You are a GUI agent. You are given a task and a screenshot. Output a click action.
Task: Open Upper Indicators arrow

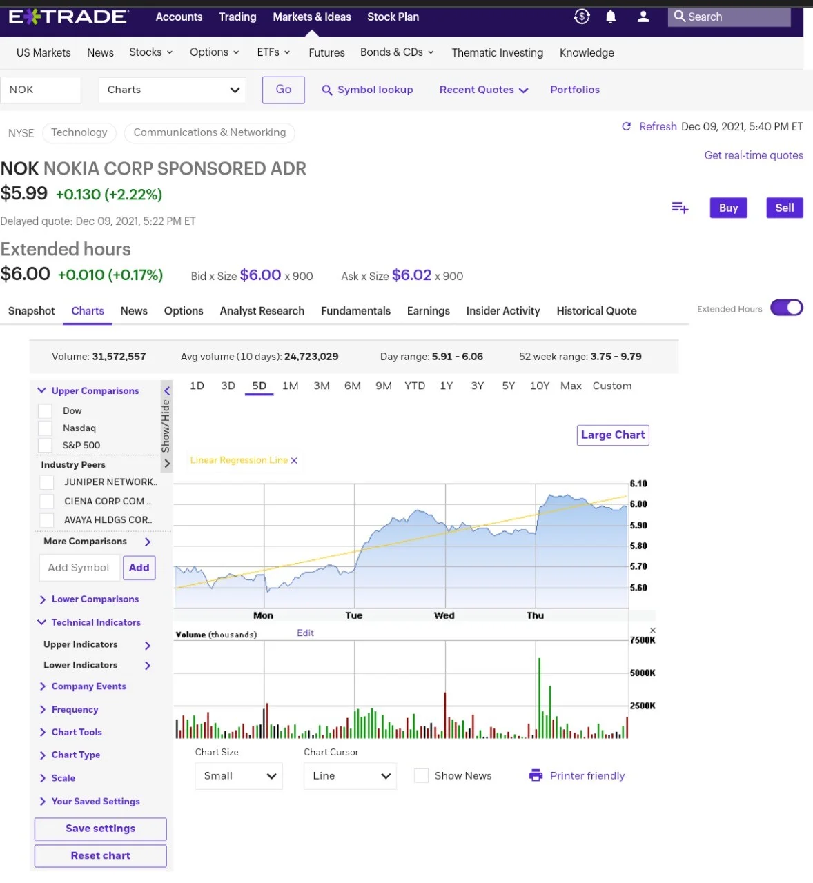148,645
